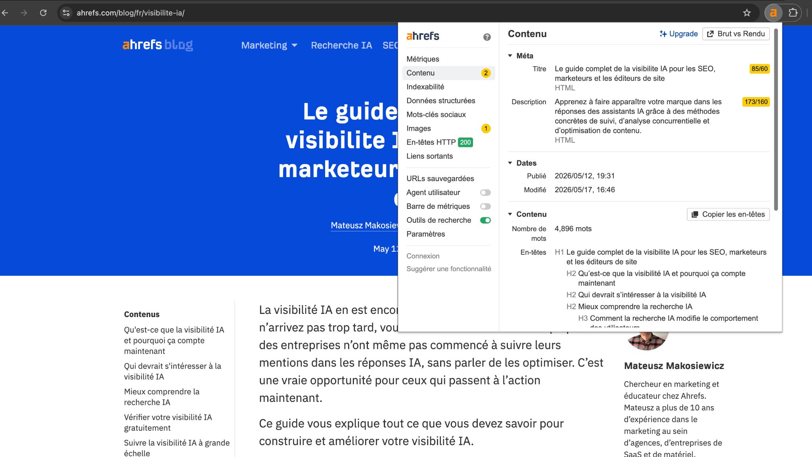Click the author photo thumbnail
This screenshot has width=812, height=457.
point(647,341)
